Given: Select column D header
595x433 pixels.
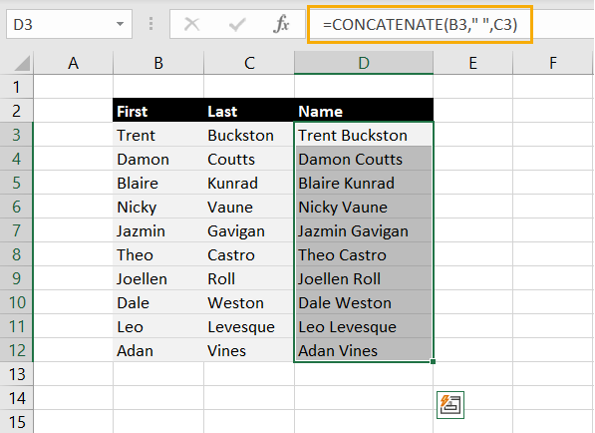Looking at the screenshot, I should (x=364, y=63).
